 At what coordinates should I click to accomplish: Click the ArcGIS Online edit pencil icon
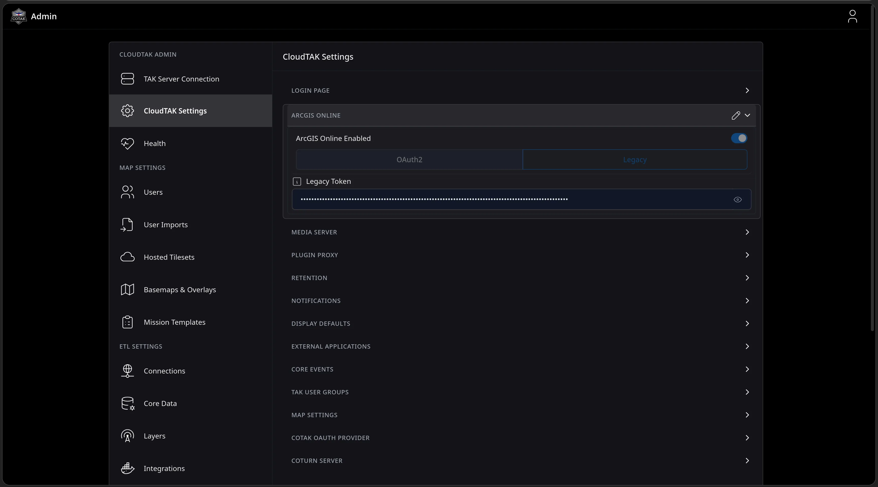pyautogui.click(x=735, y=116)
